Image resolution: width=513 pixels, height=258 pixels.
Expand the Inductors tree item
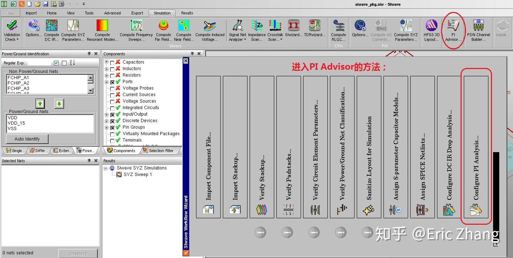[106, 68]
